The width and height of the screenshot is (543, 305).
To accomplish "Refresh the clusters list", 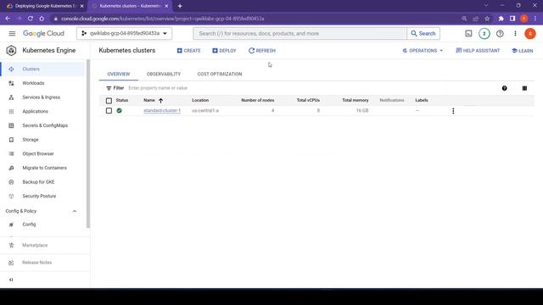I will [262, 51].
